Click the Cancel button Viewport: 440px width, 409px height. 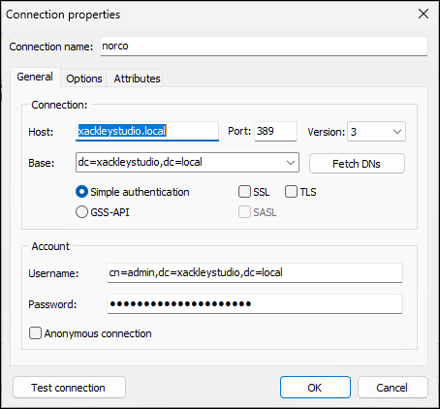[393, 388]
